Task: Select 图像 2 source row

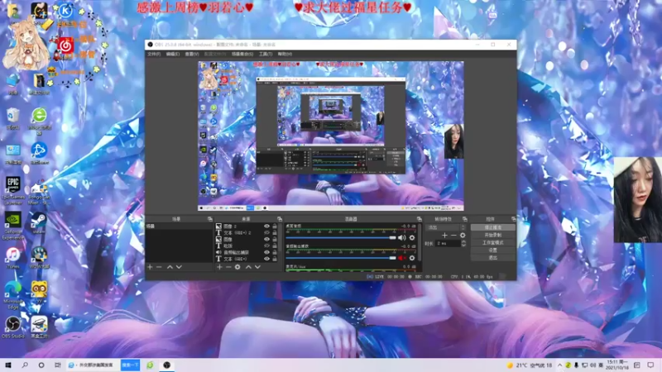Action: 246,227
